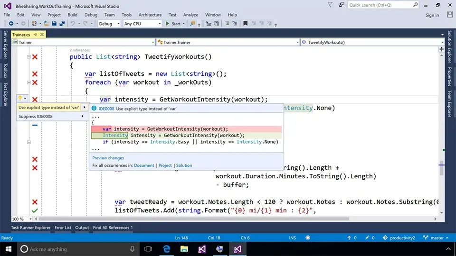Image resolution: width=456 pixels, height=256 pixels.
Task: Open the File menu
Action: [x=7, y=15]
